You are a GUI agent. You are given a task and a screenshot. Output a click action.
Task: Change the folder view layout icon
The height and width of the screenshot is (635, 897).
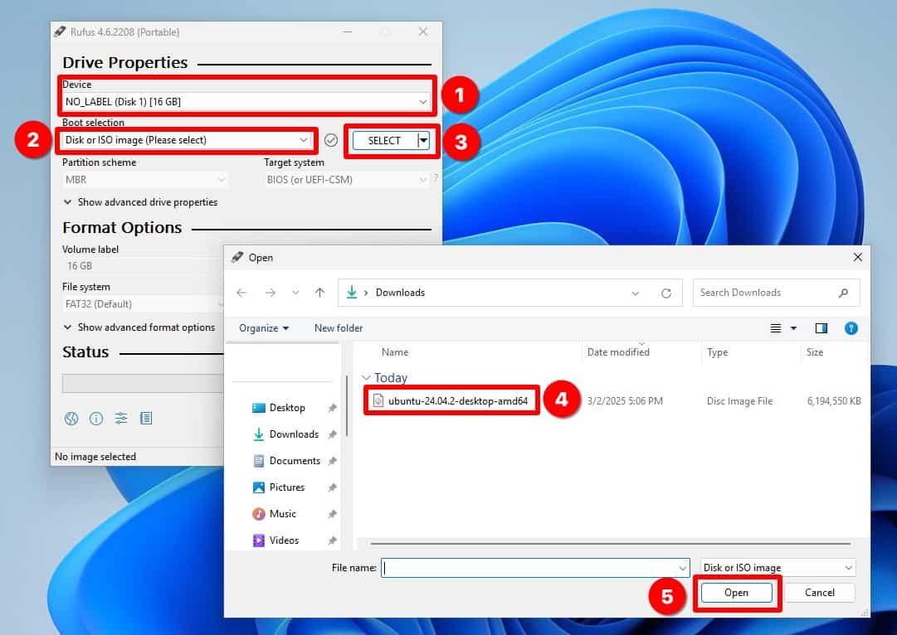click(777, 328)
